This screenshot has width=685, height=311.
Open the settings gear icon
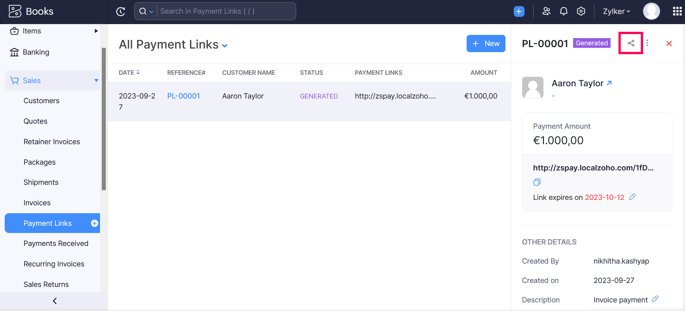[x=581, y=12]
